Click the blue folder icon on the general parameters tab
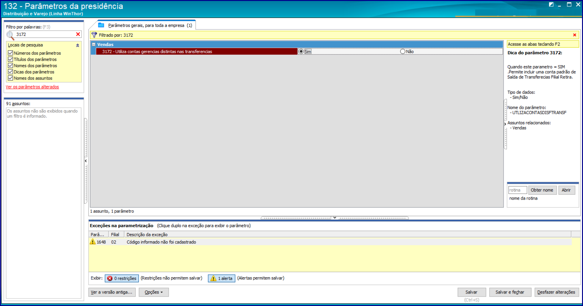The image size is (583, 306). [x=101, y=25]
